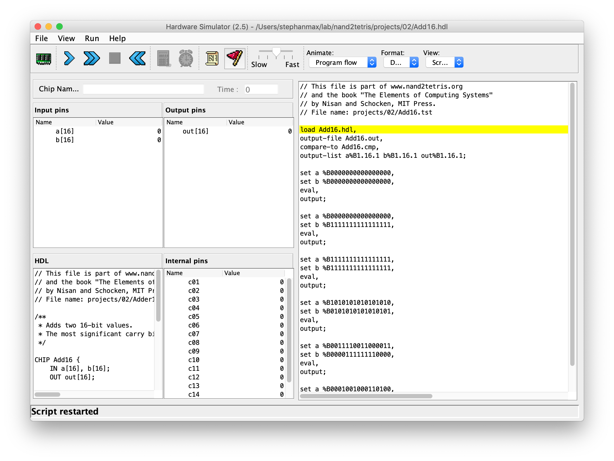Click the Run double-arrow button
Viewport: 614px width, 461px height.
coord(92,59)
